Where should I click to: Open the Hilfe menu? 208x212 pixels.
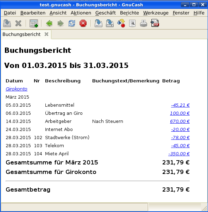click(x=199, y=13)
